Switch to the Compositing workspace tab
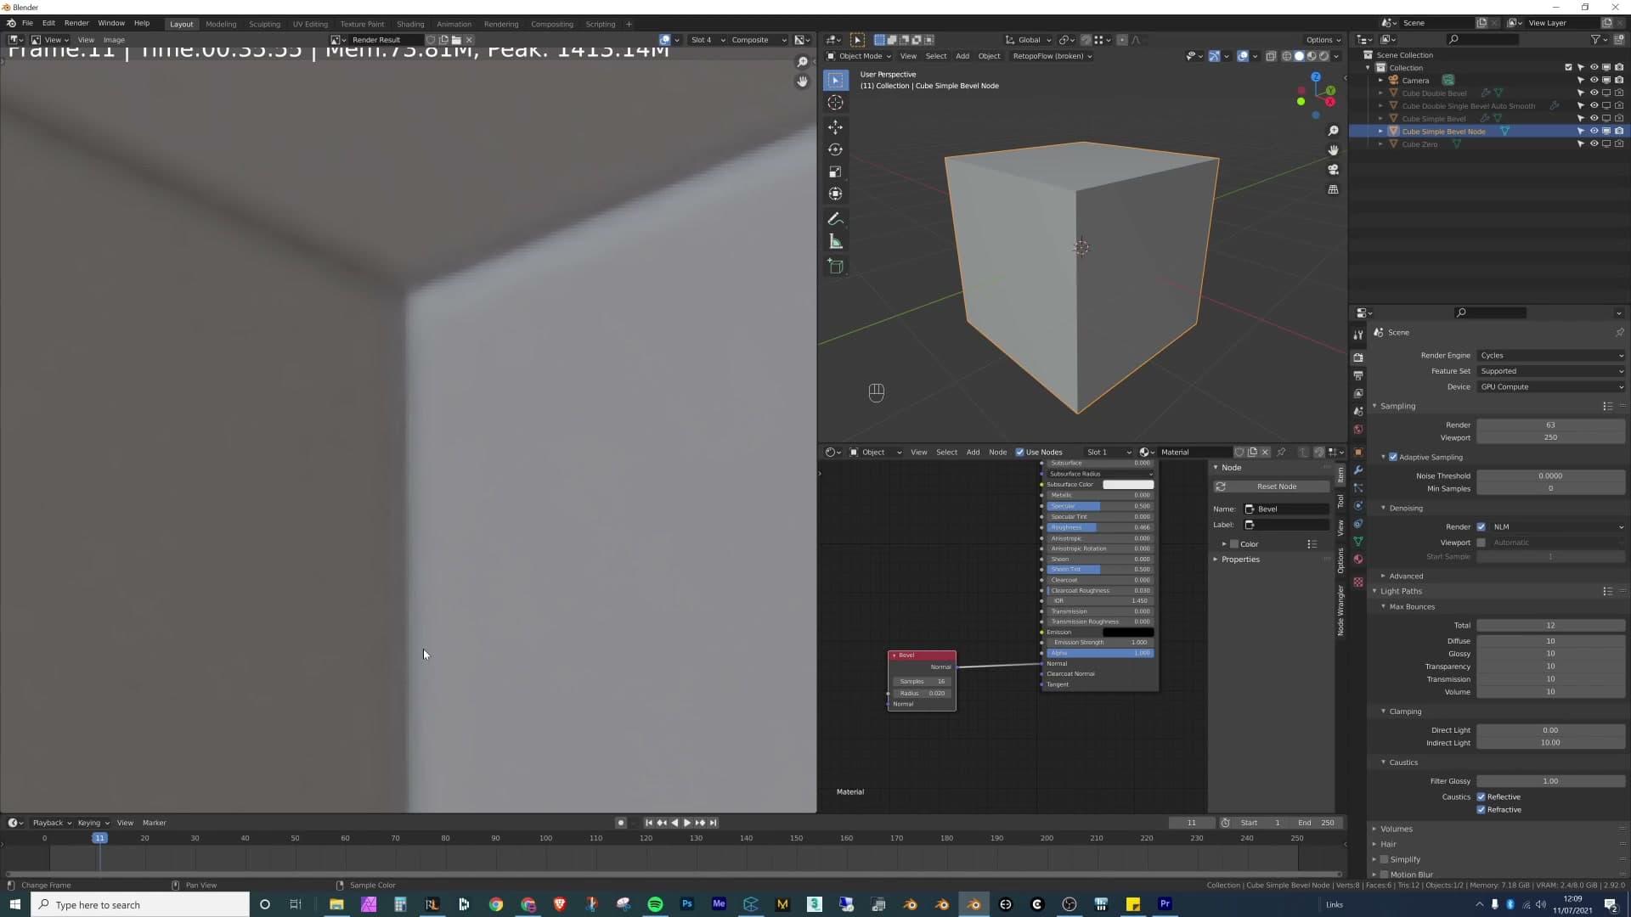 tap(552, 25)
